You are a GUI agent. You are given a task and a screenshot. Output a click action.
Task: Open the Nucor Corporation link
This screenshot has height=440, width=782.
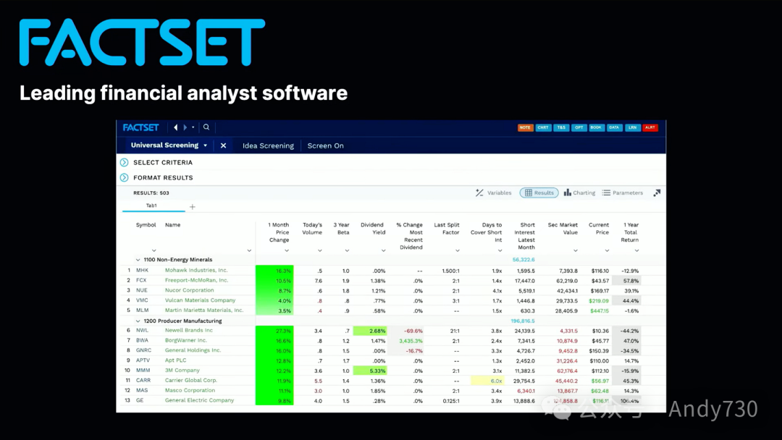pyautogui.click(x=190, y=290)
